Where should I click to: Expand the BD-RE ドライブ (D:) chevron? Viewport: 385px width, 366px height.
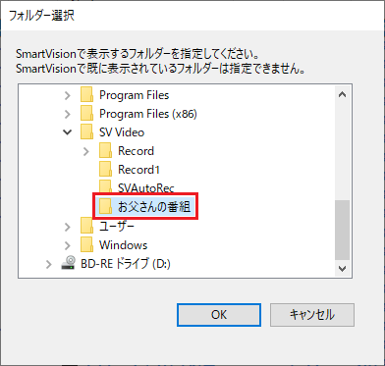[49, 264]
